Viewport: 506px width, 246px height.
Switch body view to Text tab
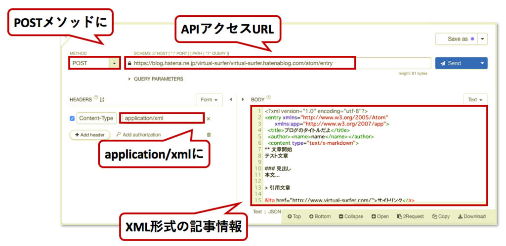(257, 212)
